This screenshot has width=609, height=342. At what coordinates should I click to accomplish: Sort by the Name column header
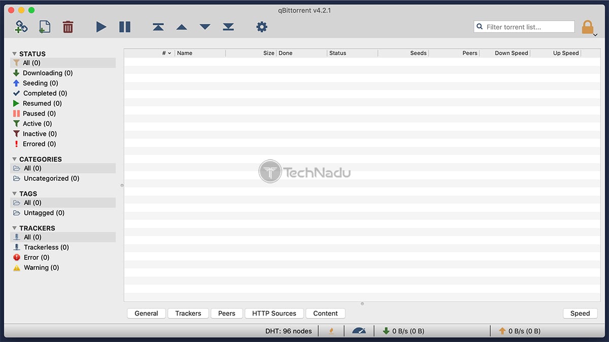click(200, 53)
